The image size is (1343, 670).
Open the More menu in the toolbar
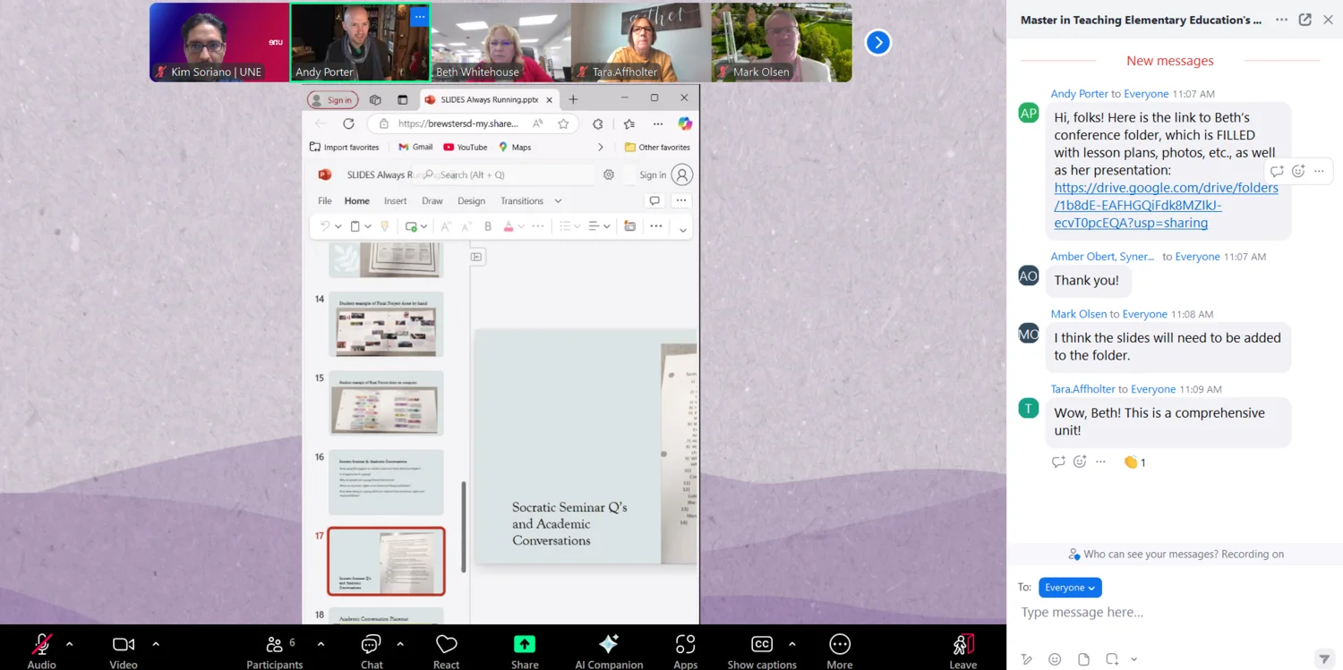tap(839, 645)
